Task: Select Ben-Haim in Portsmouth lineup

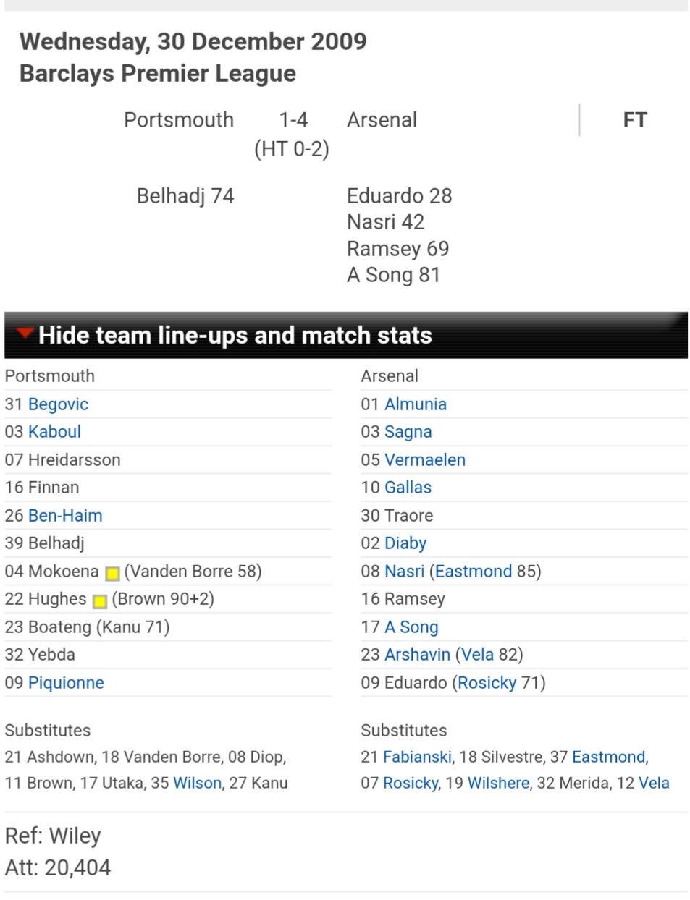Action: pos(65,516)
